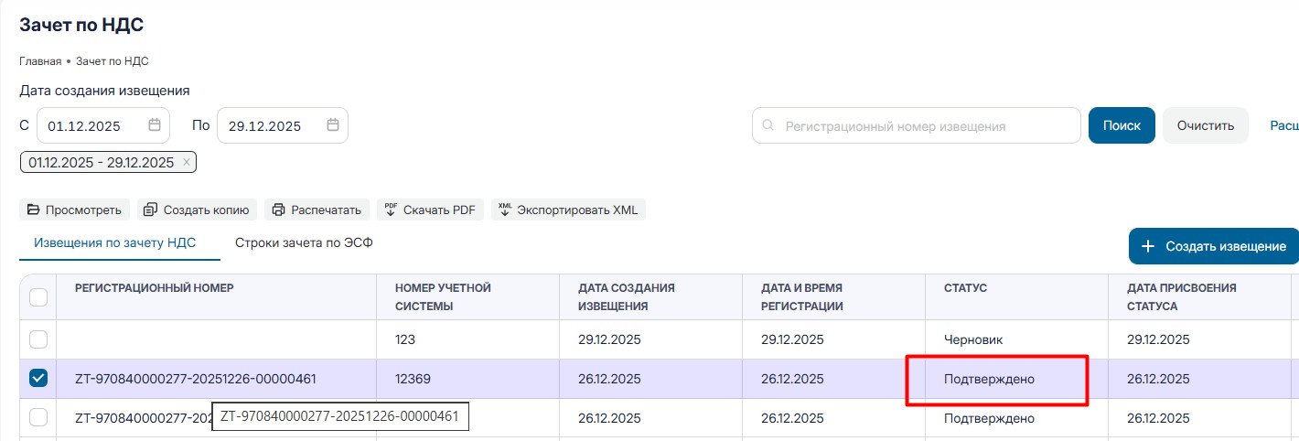This screenshot has width=1299, height=441.
Task: Tick the checkbox in the third table row
Action: (x=38, y=418)
